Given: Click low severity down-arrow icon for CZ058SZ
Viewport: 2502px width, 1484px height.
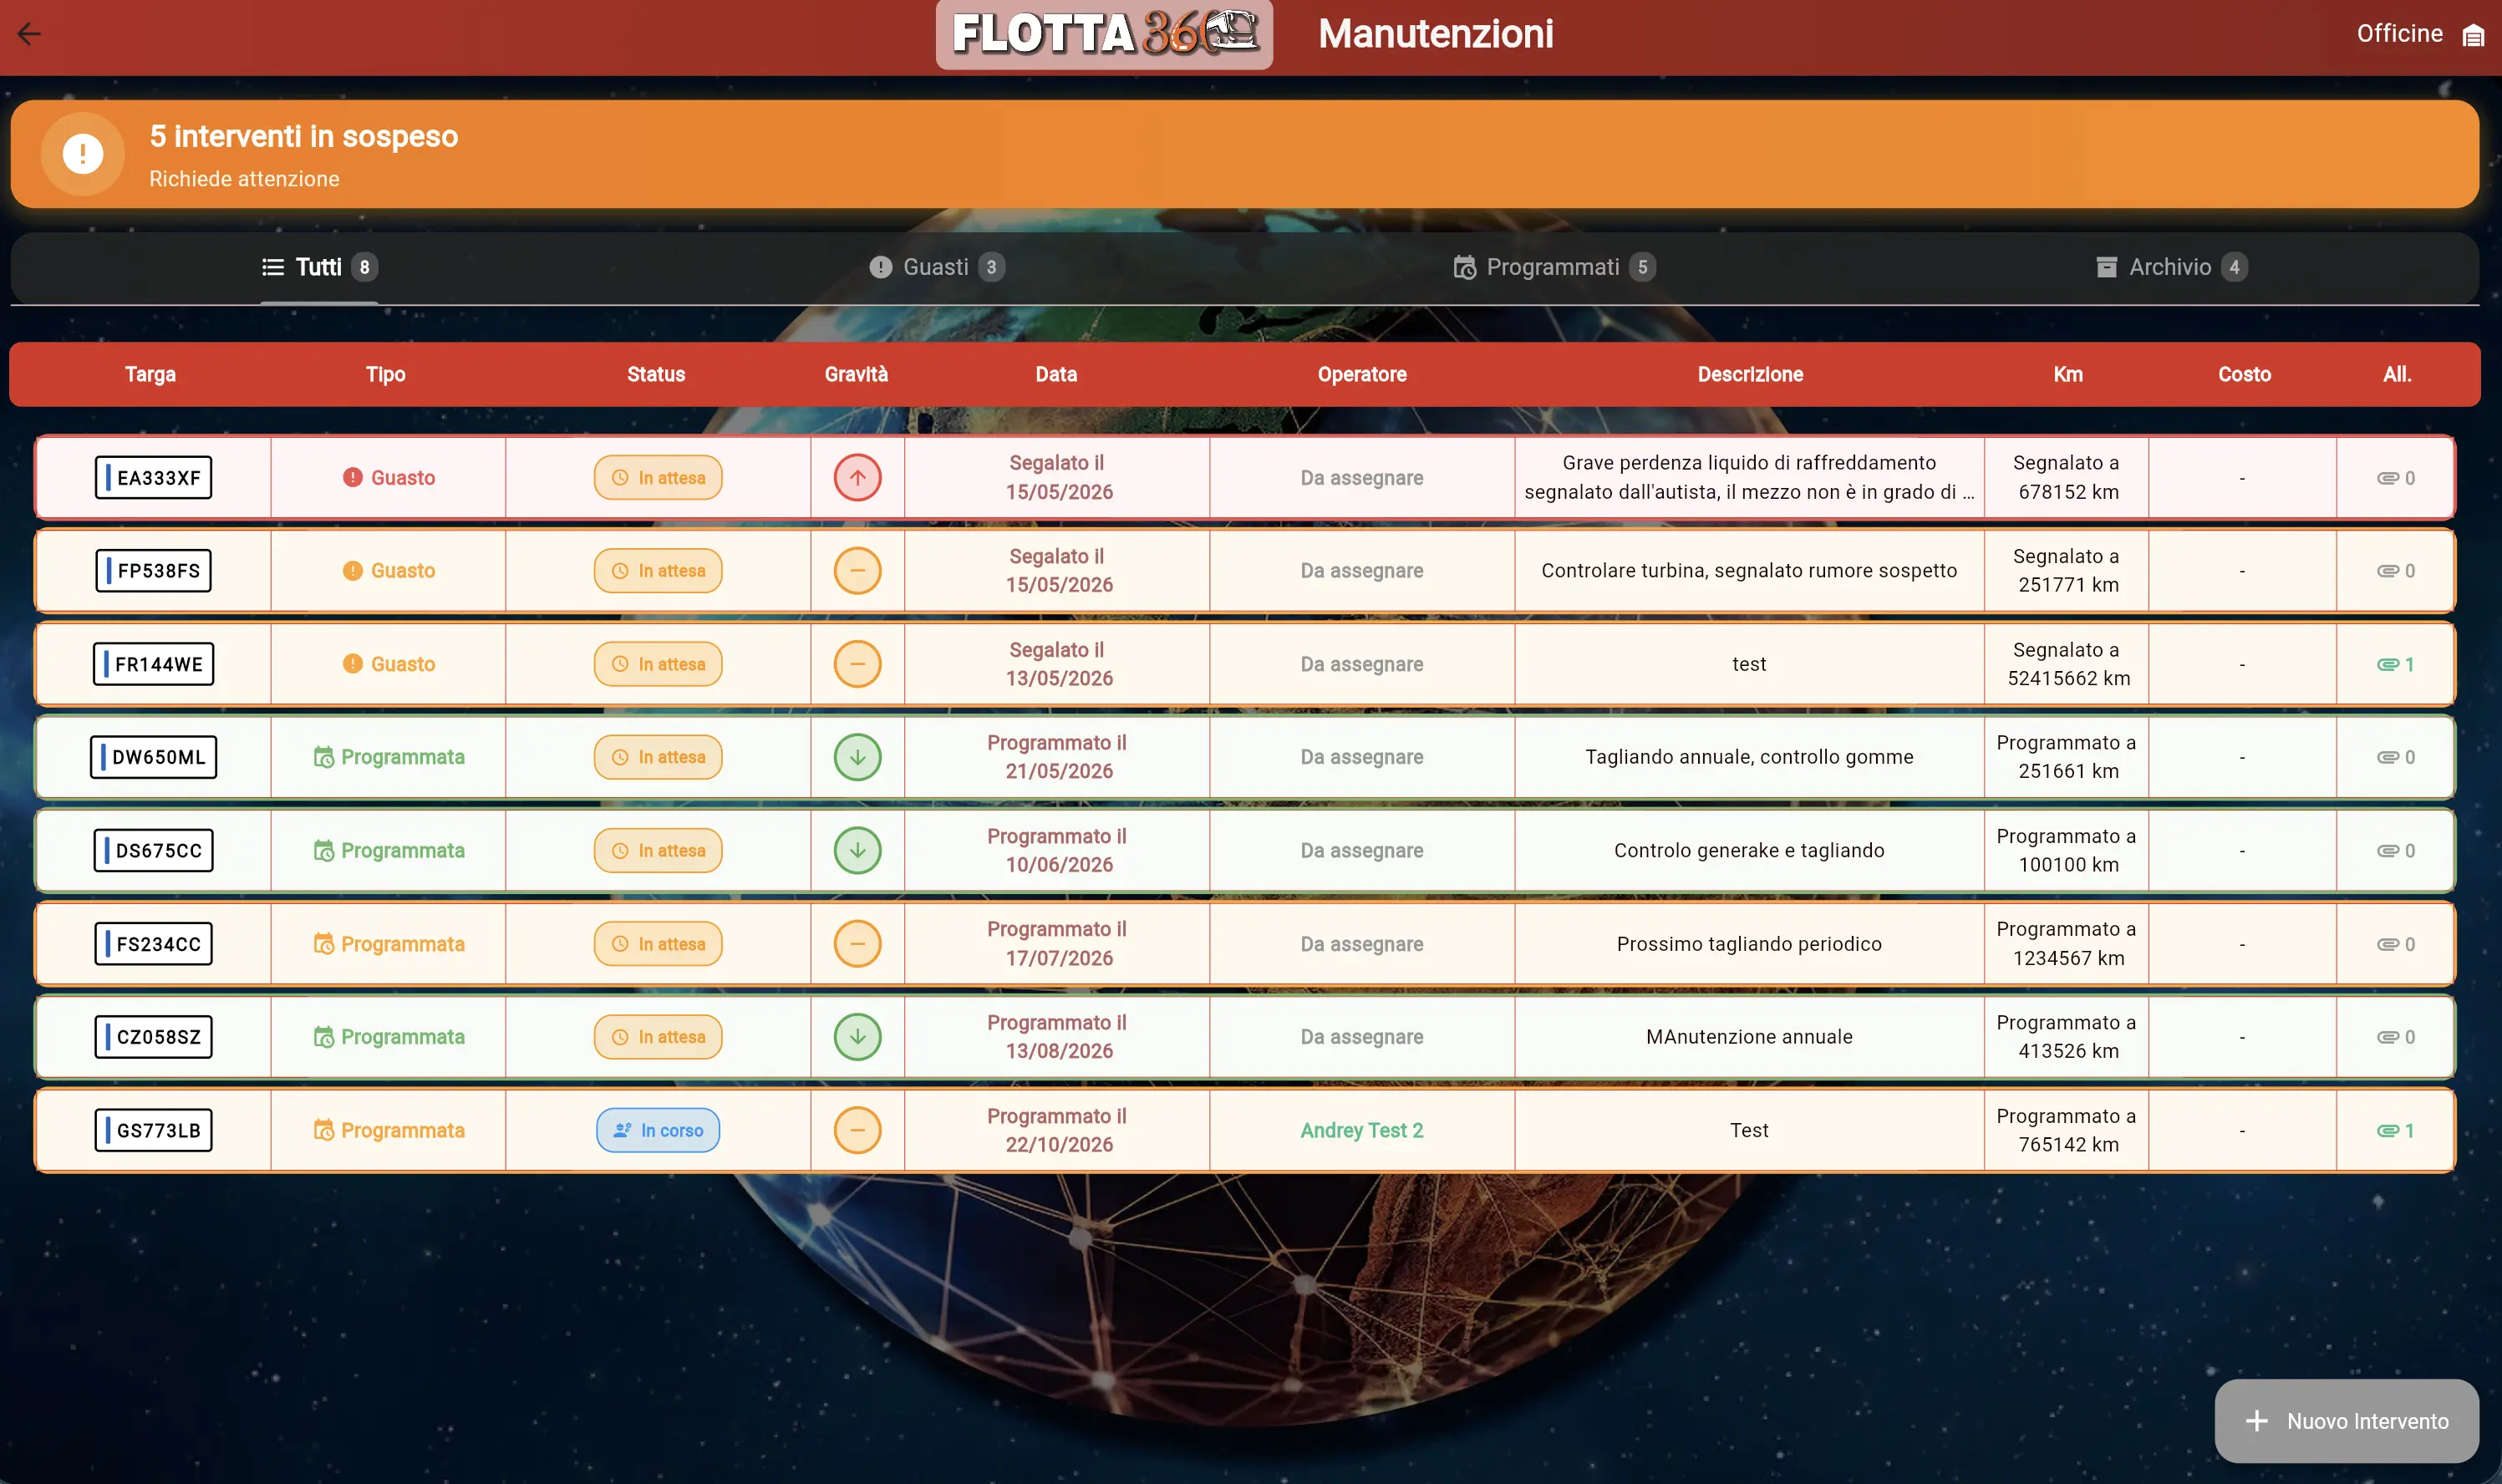Looking at the screenshot, I should [x=857, y=1037].
